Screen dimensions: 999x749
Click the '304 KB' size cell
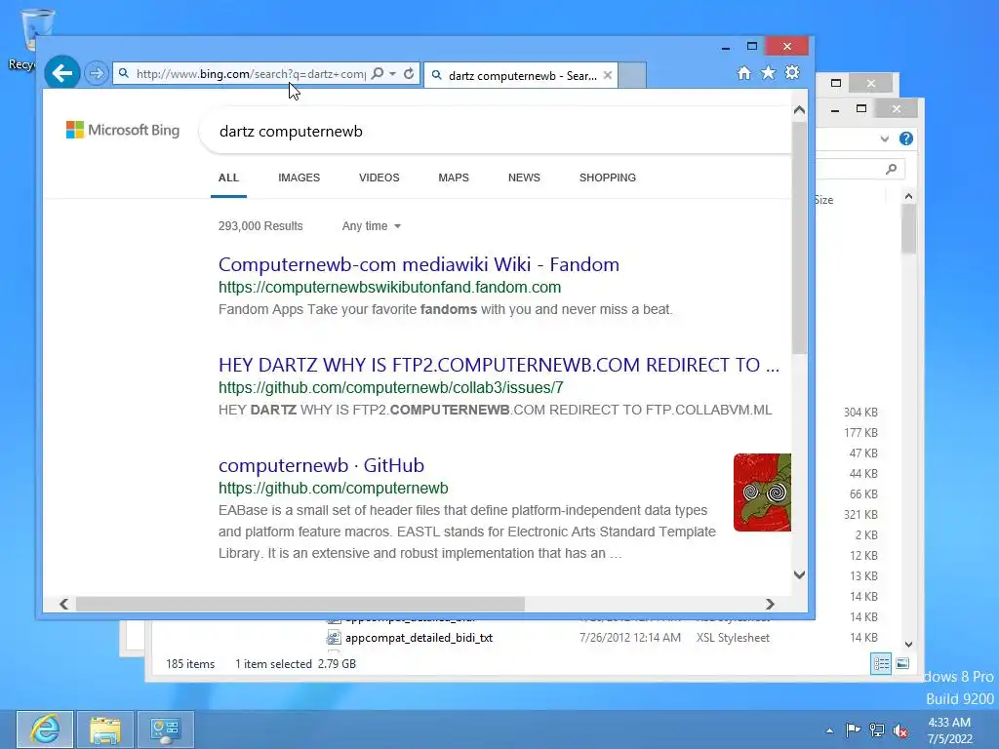coord(860,413)
